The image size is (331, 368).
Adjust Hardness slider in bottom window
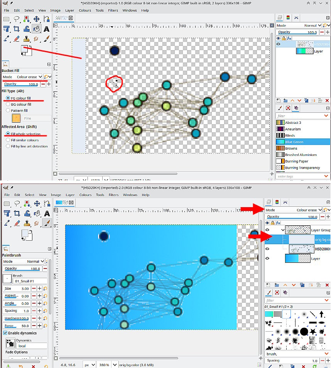17,318
